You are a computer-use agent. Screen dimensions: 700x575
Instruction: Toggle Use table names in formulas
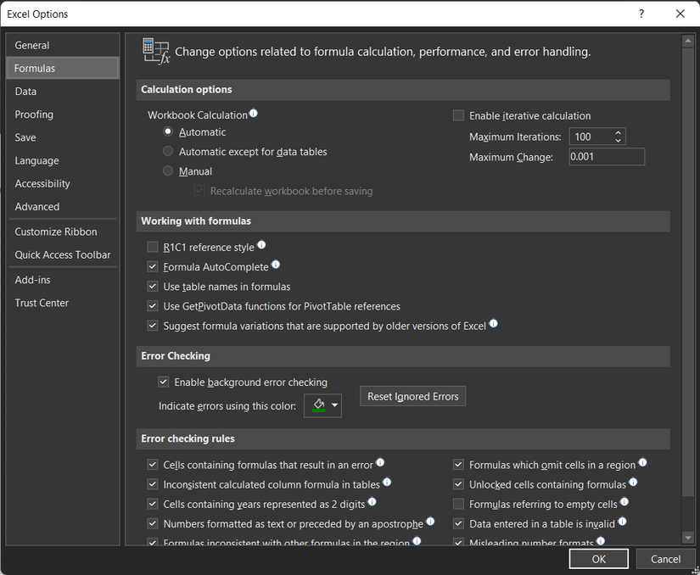point(153,287)
